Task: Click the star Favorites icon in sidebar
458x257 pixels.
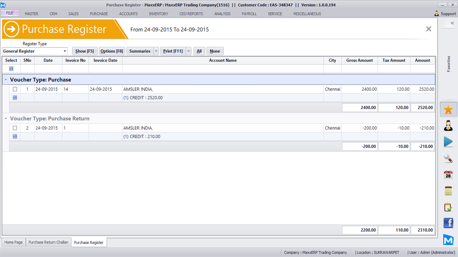Action: 448,110
